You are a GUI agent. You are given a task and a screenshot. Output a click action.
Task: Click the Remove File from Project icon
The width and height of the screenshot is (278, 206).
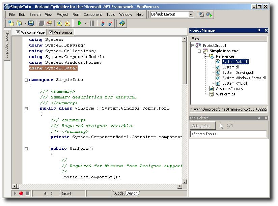coord(67,23)
